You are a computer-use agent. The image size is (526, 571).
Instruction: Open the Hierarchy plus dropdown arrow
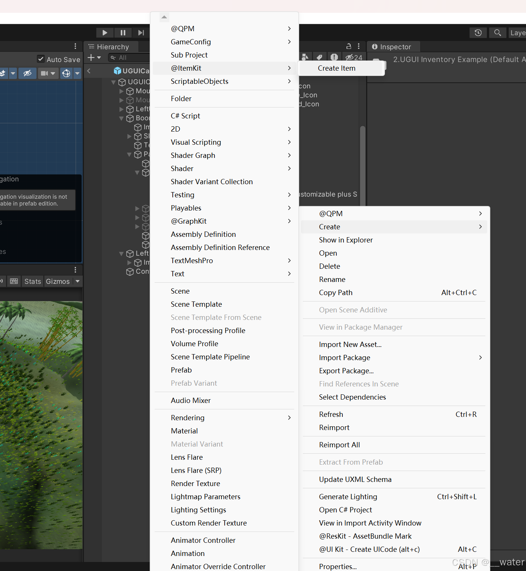click(x=99, y=58)
